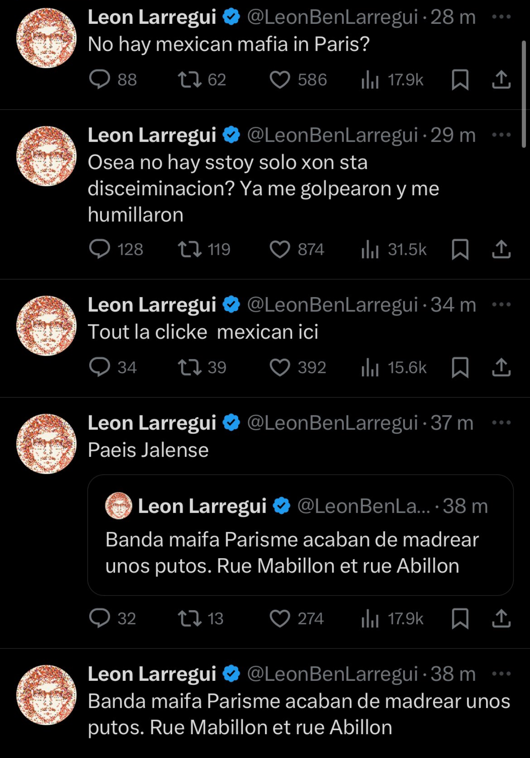Retweet the 'No hay mexican mafia' tweet

pos(189,80)
